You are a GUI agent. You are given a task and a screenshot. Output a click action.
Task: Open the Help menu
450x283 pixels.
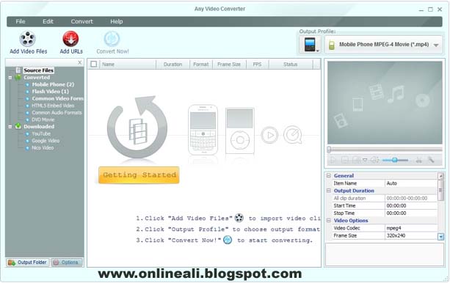pyautogui.click(x=117, y=21)
